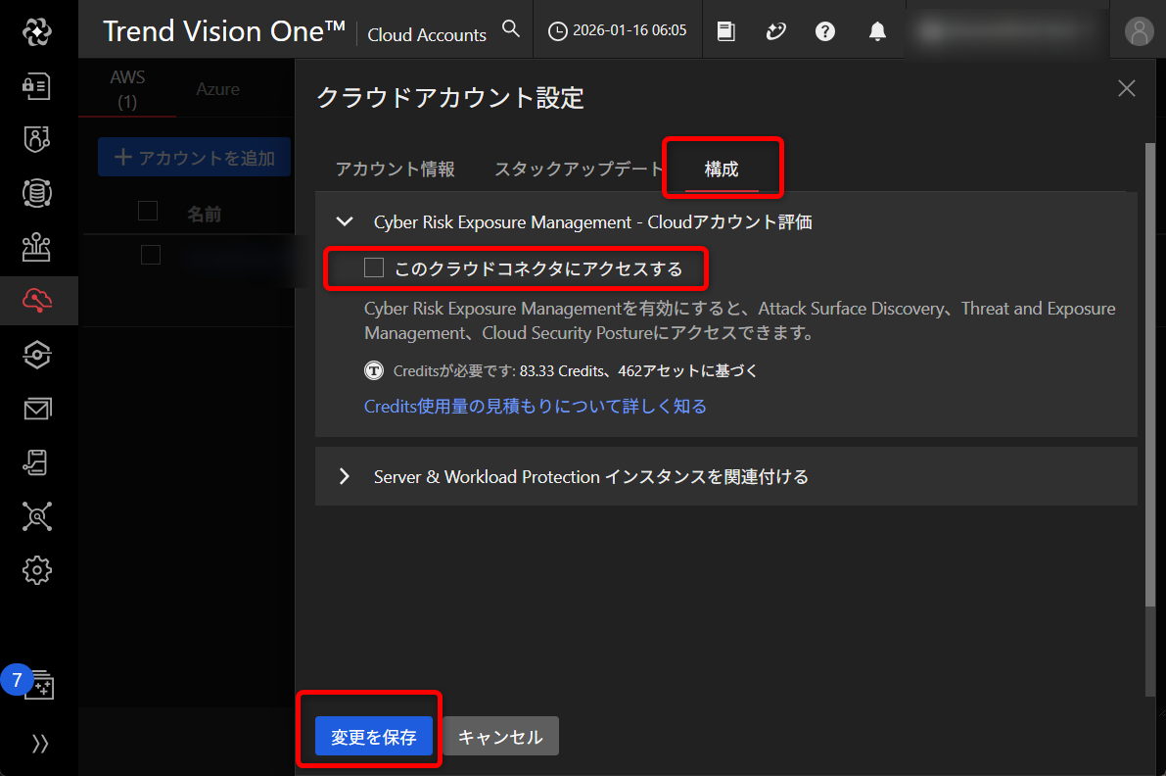Switch to the アカウント情報 tab
Viewport: 1166px width, 776px height.
click(x=395, y=169)
